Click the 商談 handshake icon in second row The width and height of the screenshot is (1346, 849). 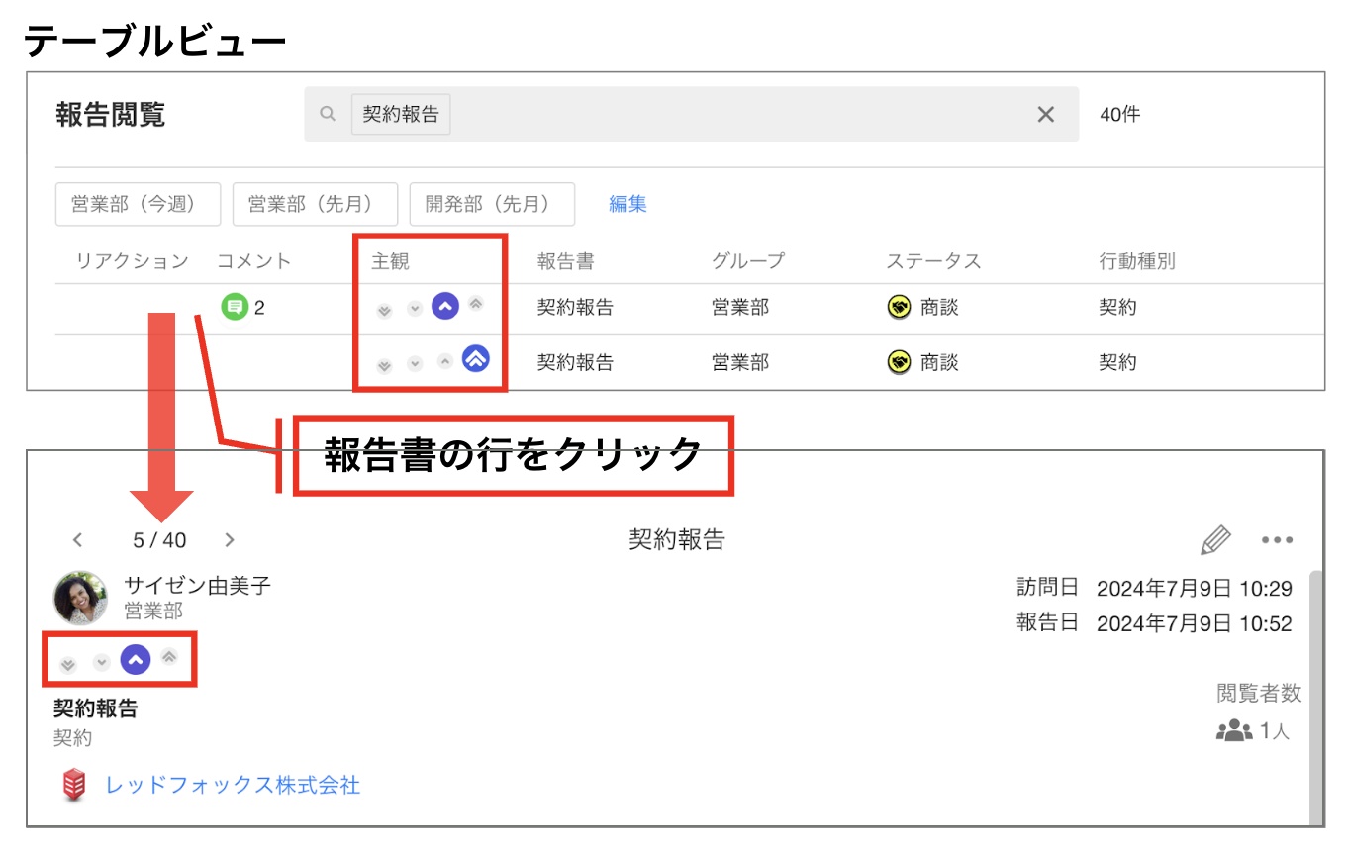[x=899, y=362]
